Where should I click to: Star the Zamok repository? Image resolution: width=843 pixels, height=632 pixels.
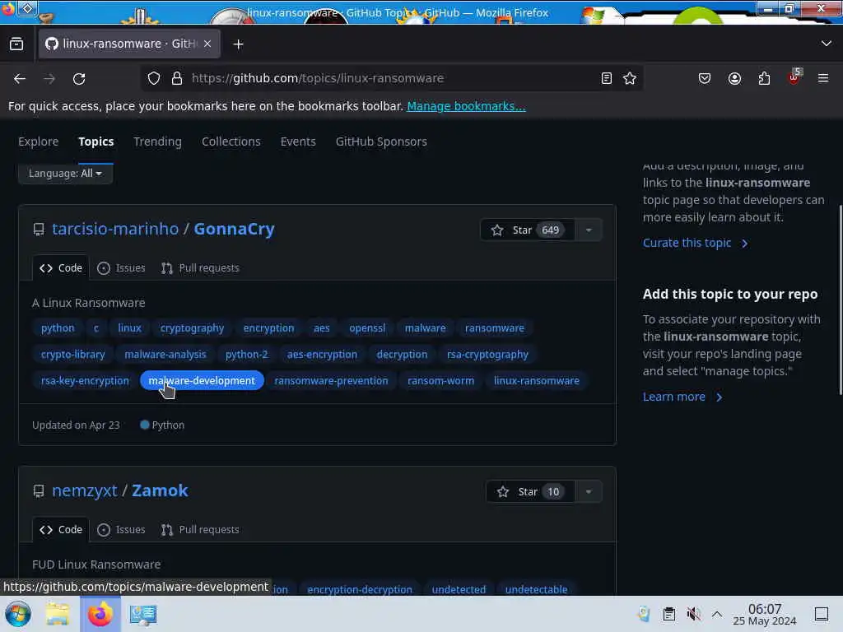530,492
